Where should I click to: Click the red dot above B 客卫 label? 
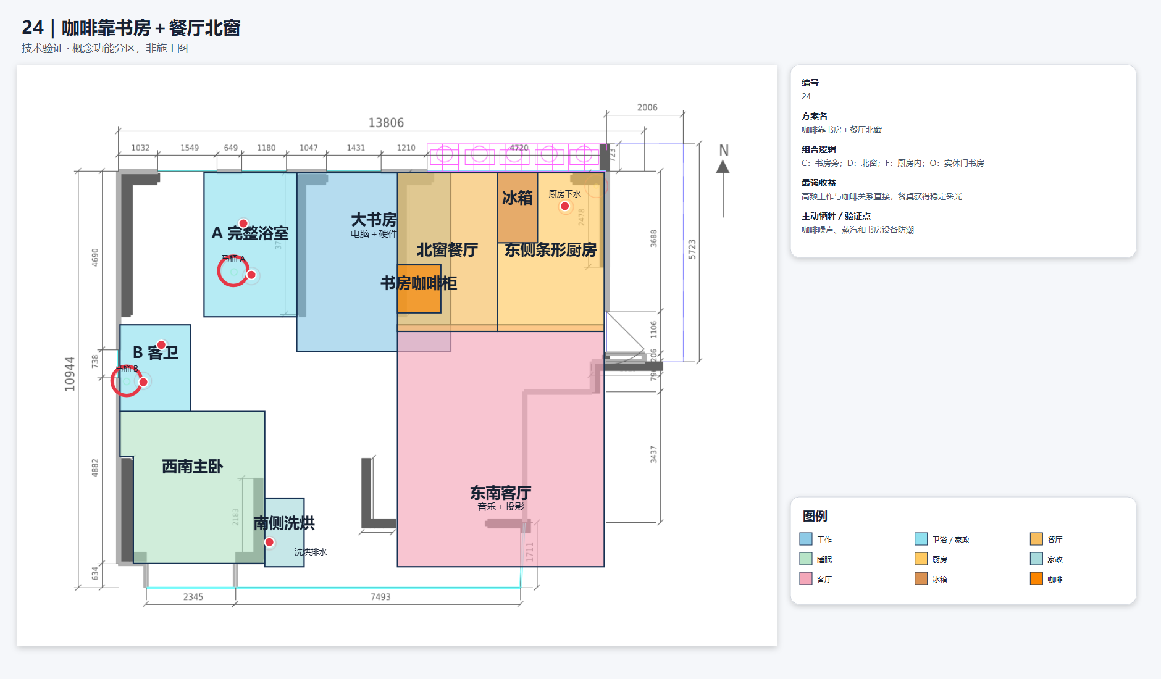[161, 344]
